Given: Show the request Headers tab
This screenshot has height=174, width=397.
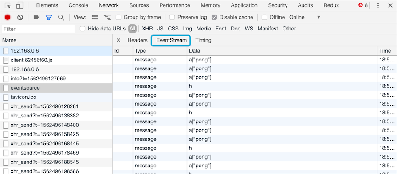Looking at the screenshot, I should pos(138,40).
